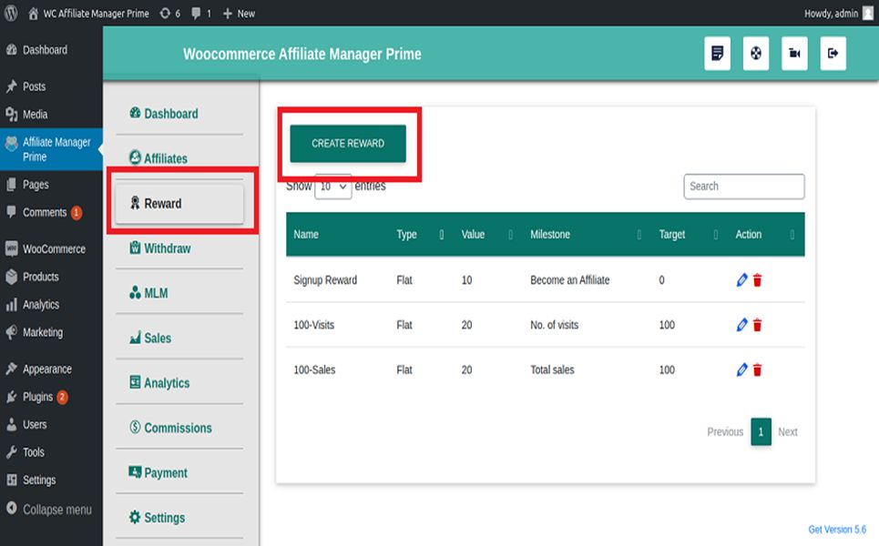Image resolution: width=879 pixels, height=546 pixels.
Task: Collapse the WordPress admin menu
Action: 56,510
